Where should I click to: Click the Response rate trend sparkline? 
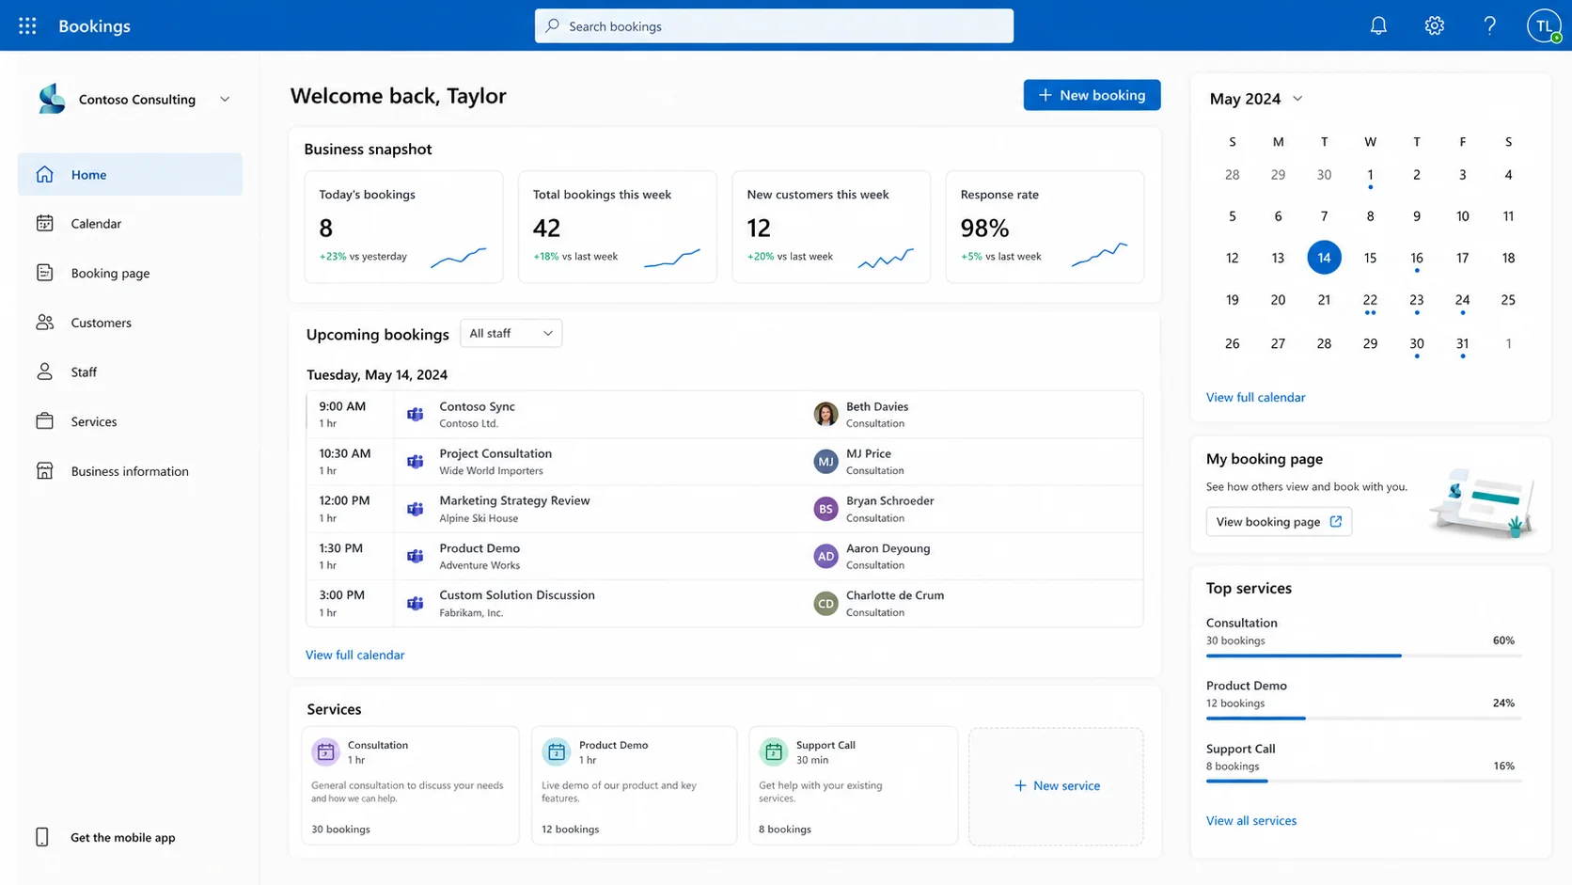[x=1099, y=254]
